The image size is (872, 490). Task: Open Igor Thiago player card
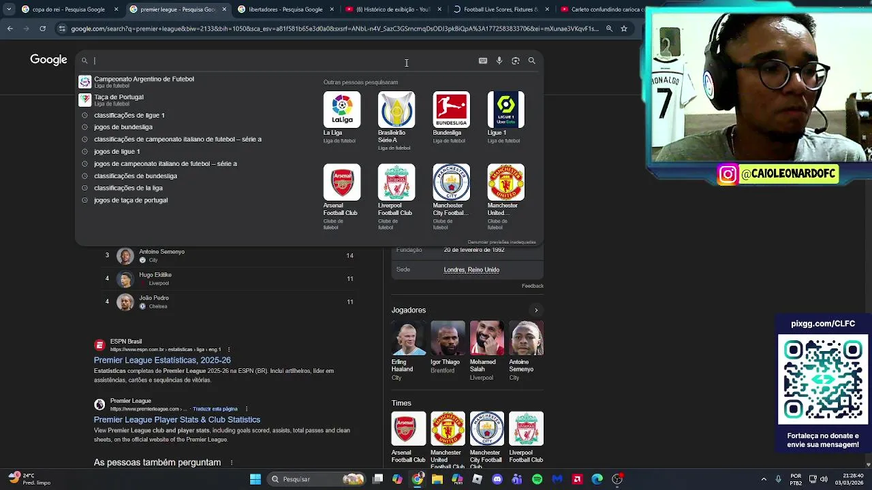447,348
